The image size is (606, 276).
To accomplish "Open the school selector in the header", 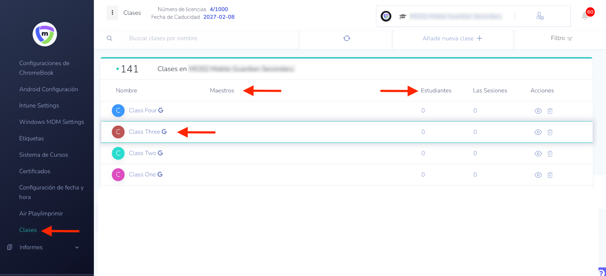I will tap(455, 16).
